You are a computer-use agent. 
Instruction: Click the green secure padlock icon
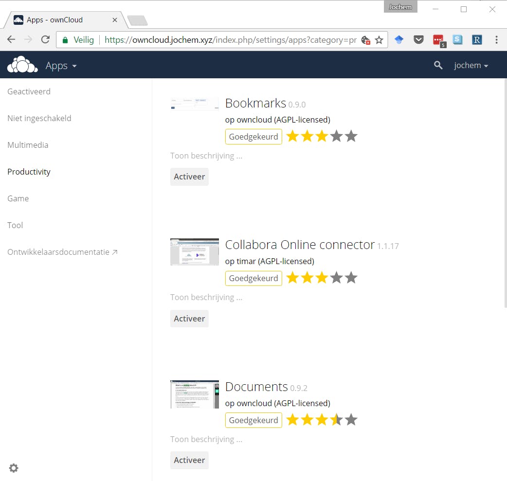pyautogui.click(x=65, y=40)
